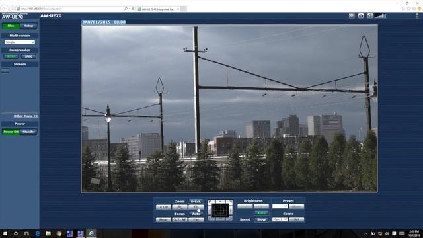This screenshot has height=238, width=423.
Task: Select H.264 compression
Action: (x=11, y=56)
